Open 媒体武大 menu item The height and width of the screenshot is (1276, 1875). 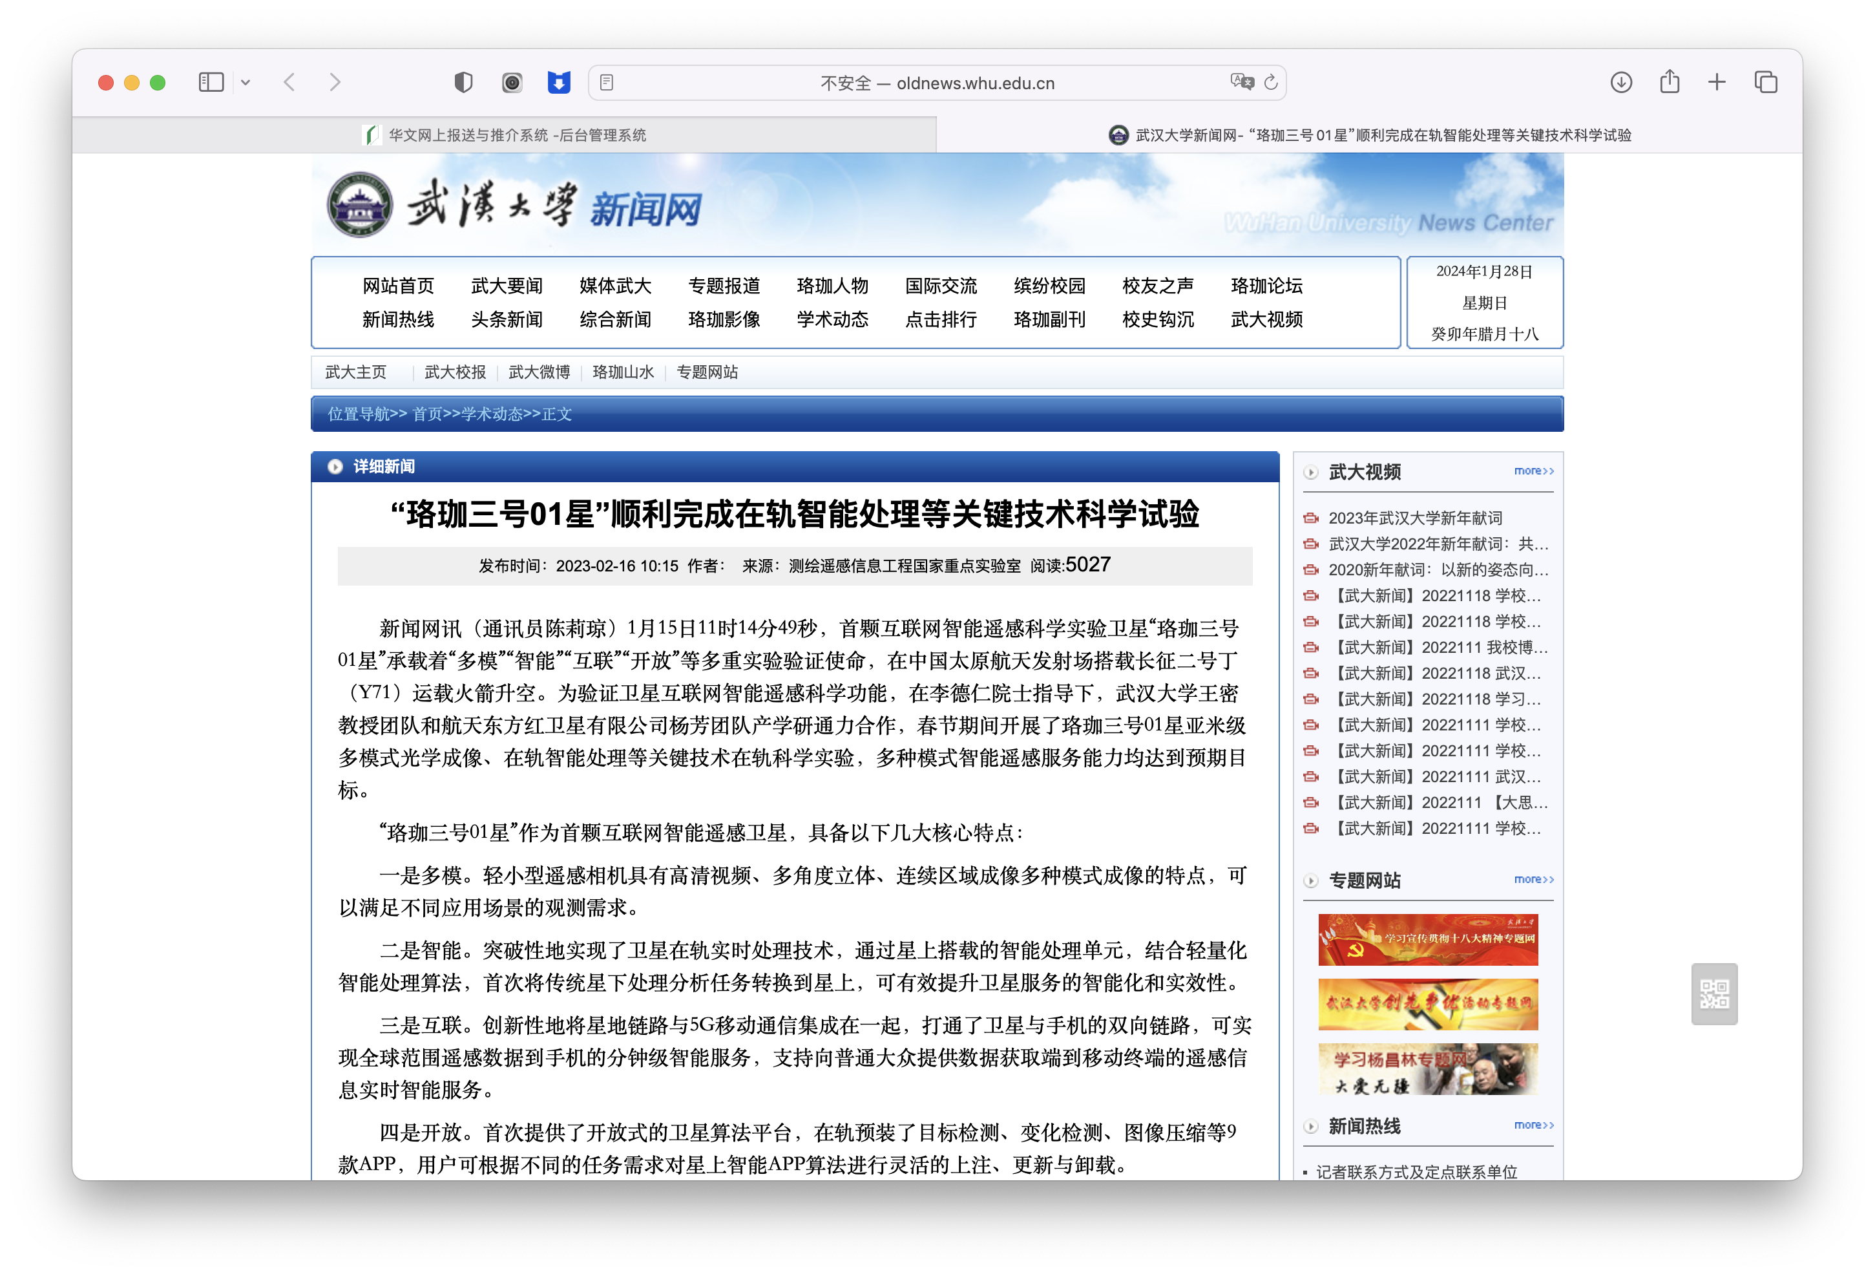tap(615, 286)
